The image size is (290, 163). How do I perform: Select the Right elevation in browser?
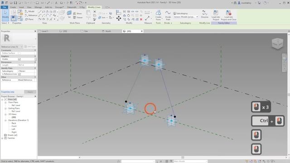14,132
